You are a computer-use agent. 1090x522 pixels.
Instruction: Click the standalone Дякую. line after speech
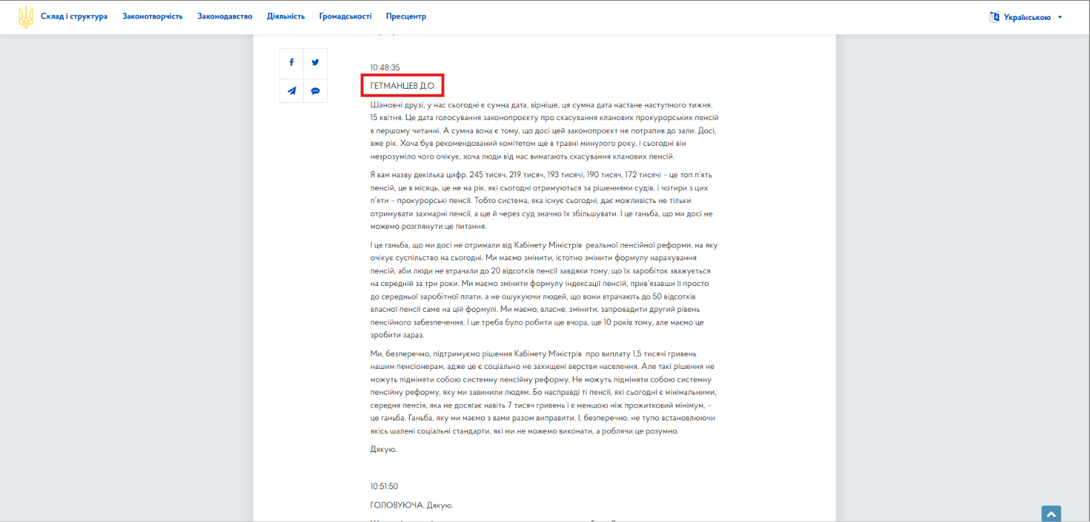(x=383, y=450)
